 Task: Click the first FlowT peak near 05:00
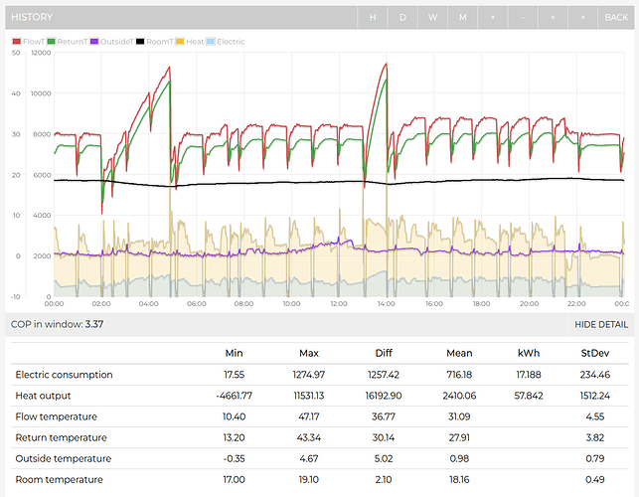pos(169,68)
